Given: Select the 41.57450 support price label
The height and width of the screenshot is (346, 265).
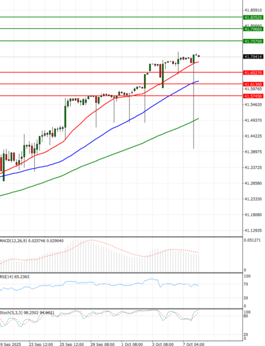Looking at the screenshot, I should [x=254, y=96].
